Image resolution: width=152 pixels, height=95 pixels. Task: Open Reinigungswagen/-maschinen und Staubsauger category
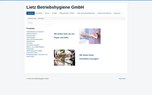(x=37, y=55)
